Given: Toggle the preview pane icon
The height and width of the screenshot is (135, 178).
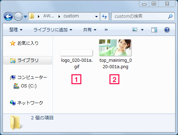Looking at the screenshot, I should 154,30.
